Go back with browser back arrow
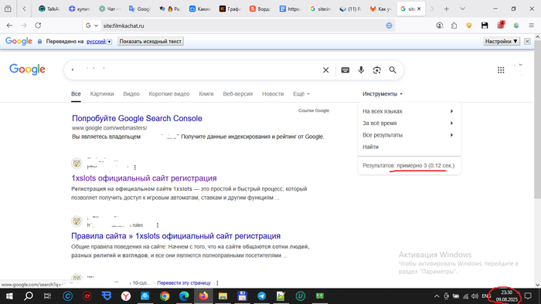This screenshot has height=304, width=541. point(9,25)
